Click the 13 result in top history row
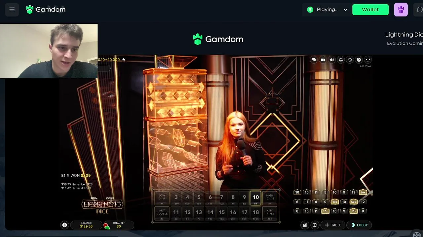Screen dimensions: 423x237 point(354,192)
